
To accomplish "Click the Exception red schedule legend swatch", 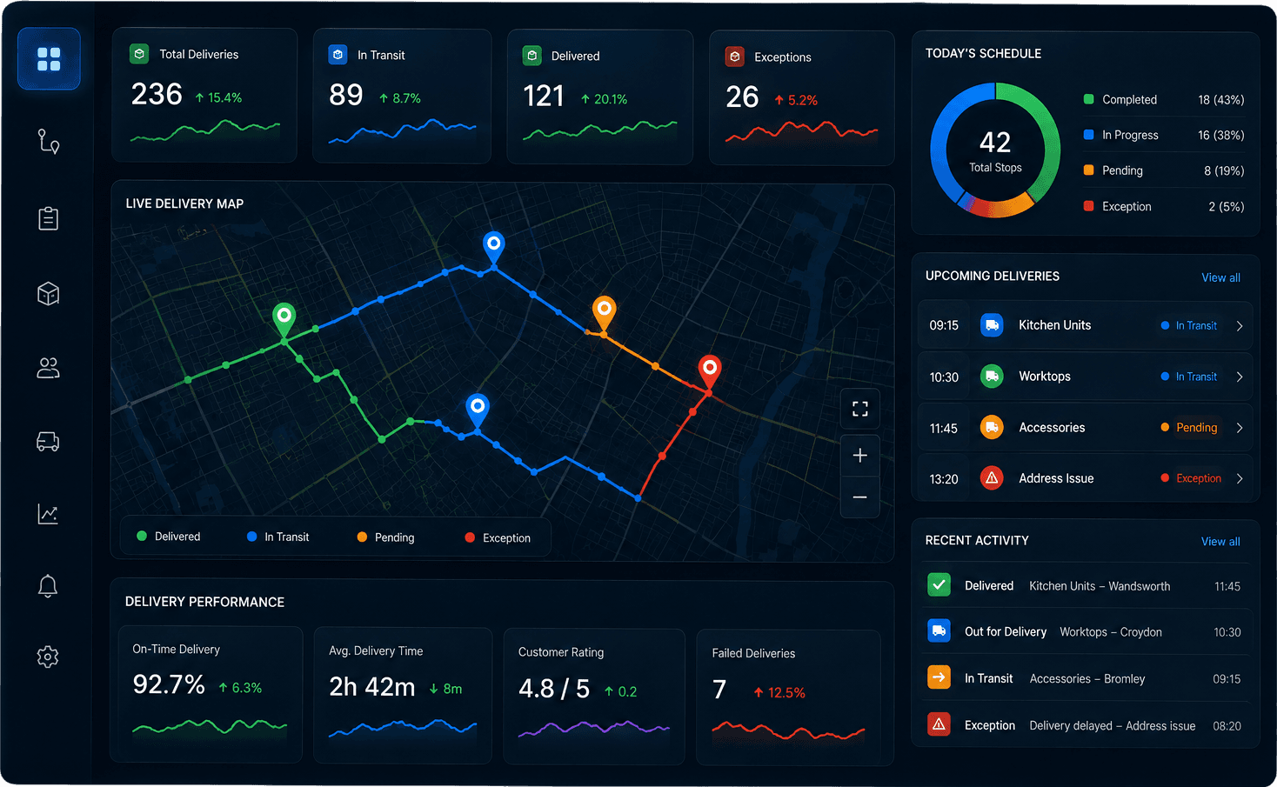I will point(1088,206).
